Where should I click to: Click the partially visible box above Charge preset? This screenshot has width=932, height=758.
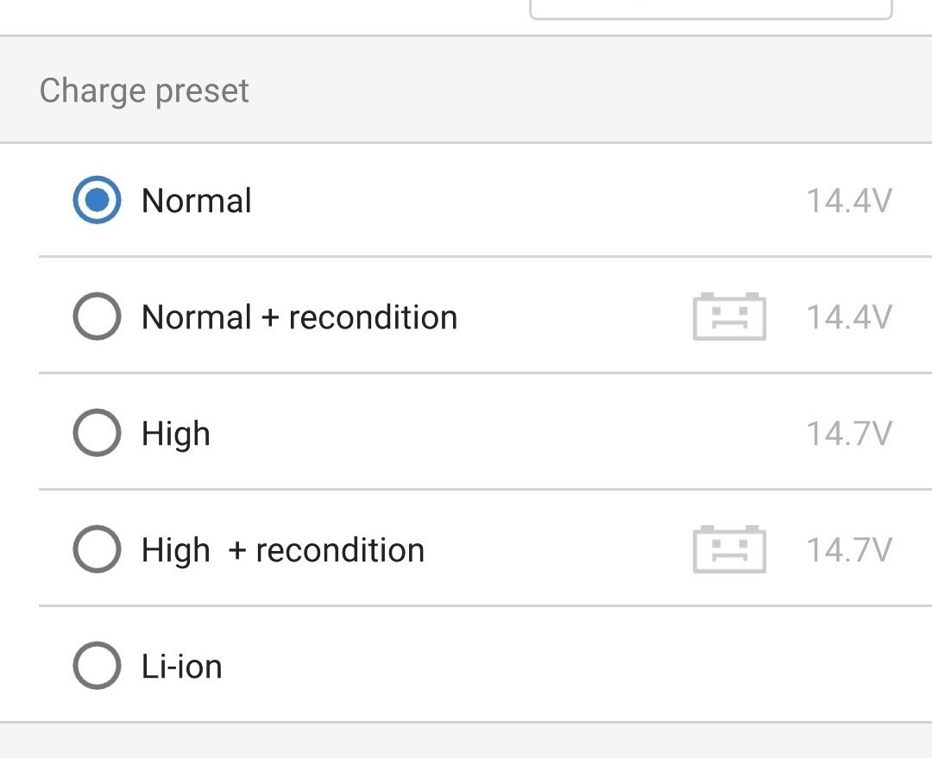pyautogui.click(x=710, y=9)
